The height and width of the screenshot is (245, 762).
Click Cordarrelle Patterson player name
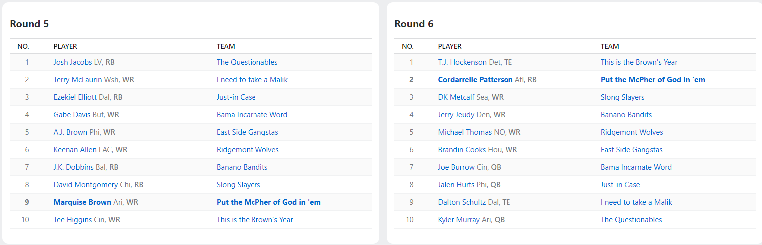pyautogui.click(x=475, y=80)
